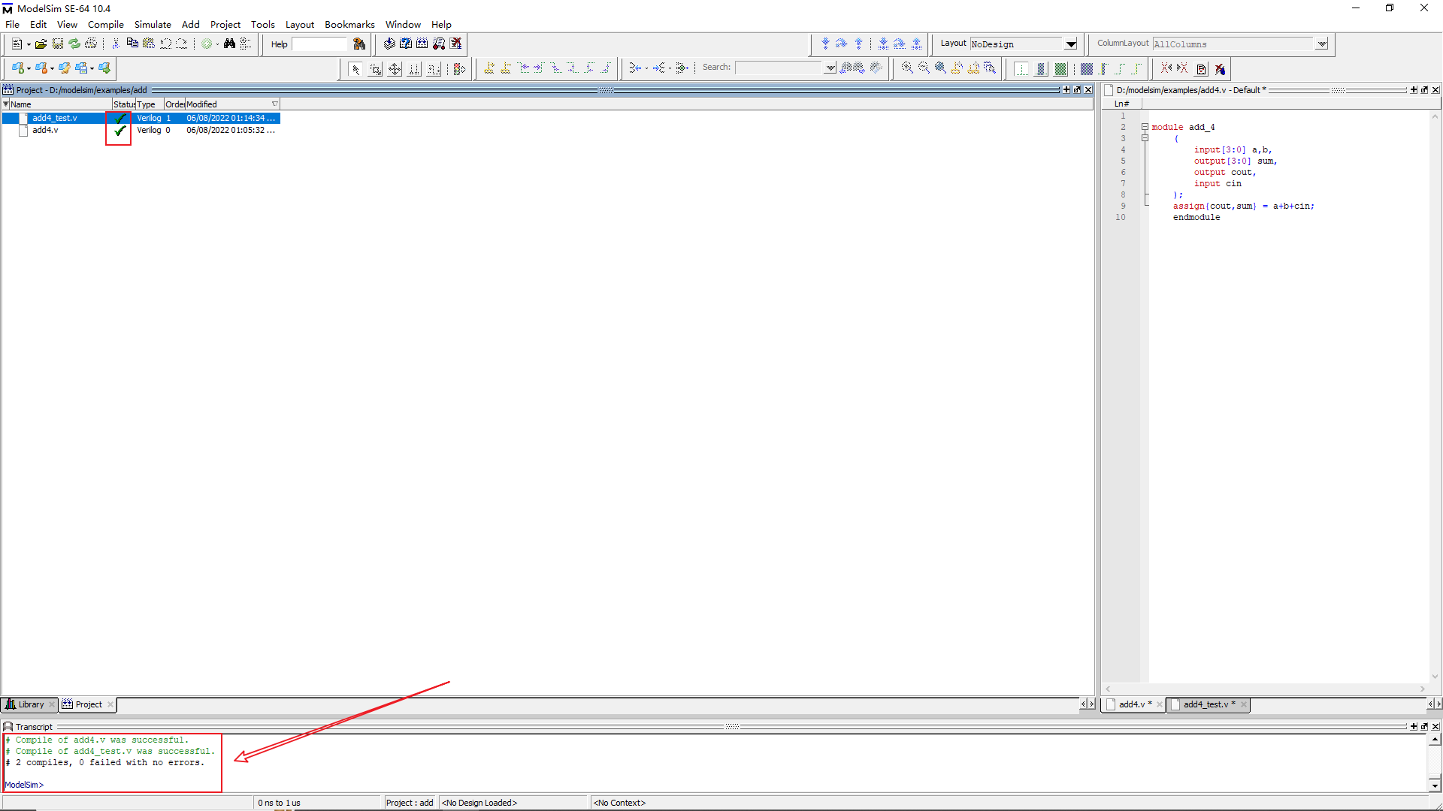Open the Add bookmark dropdown arrow

[29, 69]
